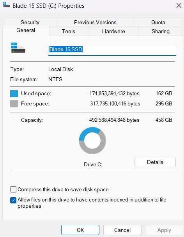Screen dimensions: 184x237
Task: Go to the Tools tab
Action: coord(68,31)
